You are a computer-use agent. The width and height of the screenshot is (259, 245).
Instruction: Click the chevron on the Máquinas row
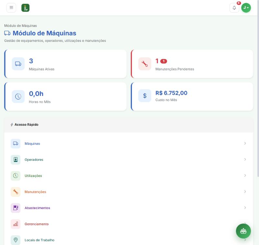[245, 143]
